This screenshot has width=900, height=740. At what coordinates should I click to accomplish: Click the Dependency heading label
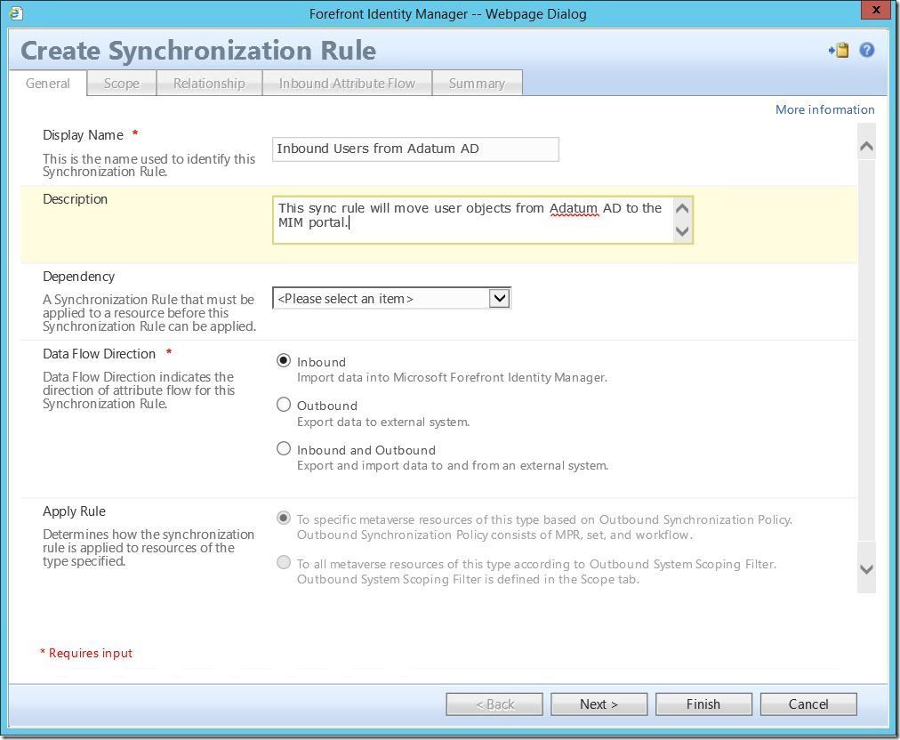[78, 277]
